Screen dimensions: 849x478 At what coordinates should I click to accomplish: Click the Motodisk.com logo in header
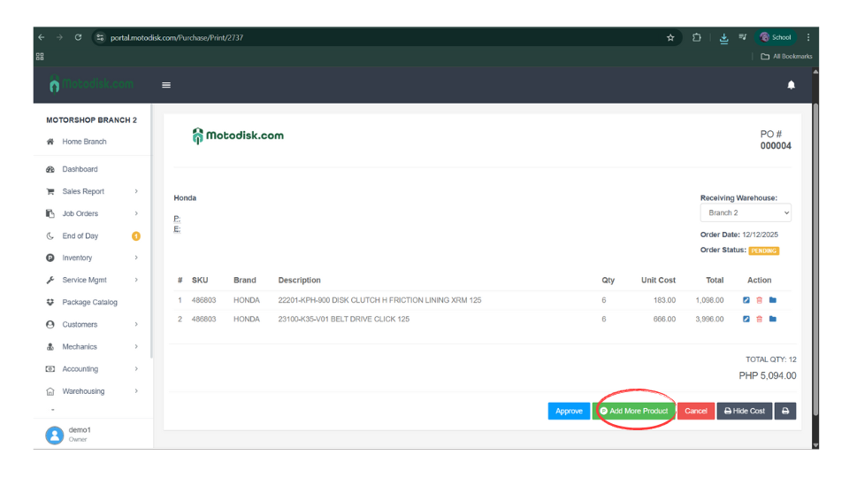click(x=92, y=84)
